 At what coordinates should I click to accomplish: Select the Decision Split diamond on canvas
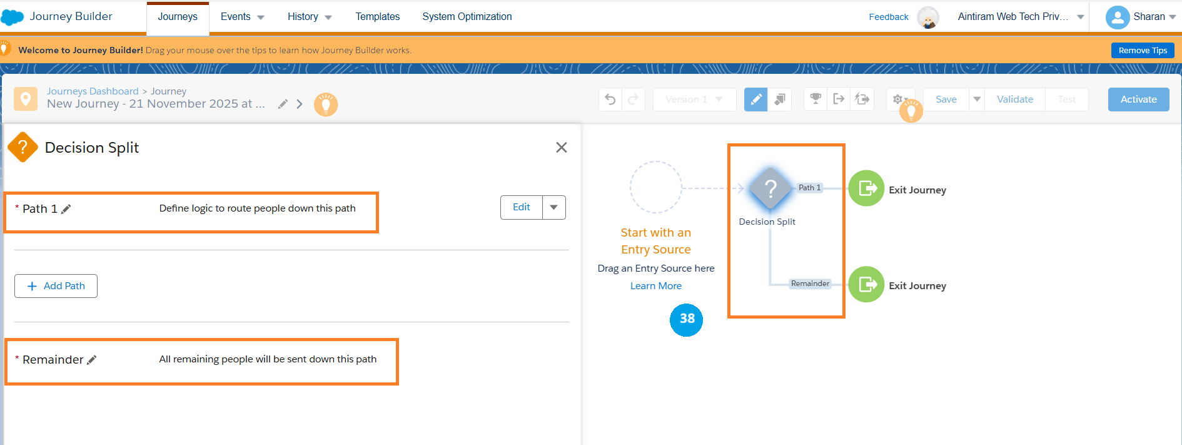[770, 188]
